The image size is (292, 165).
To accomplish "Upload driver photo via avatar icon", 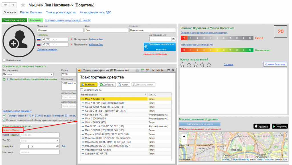I will click(19, 41).
